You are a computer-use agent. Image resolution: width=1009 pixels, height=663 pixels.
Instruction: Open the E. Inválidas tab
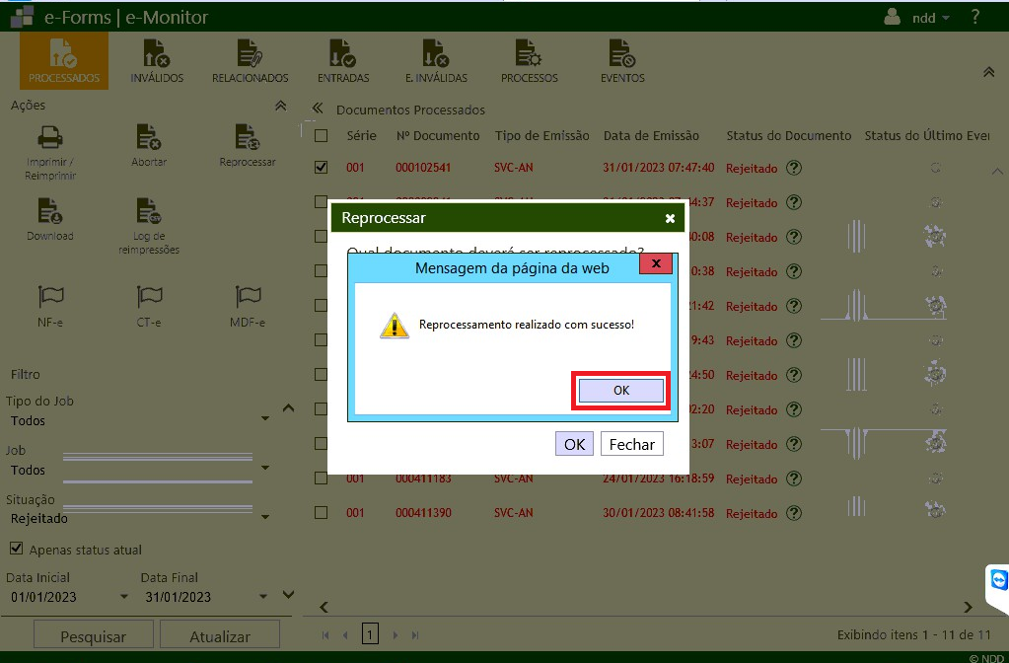(436, 61)
